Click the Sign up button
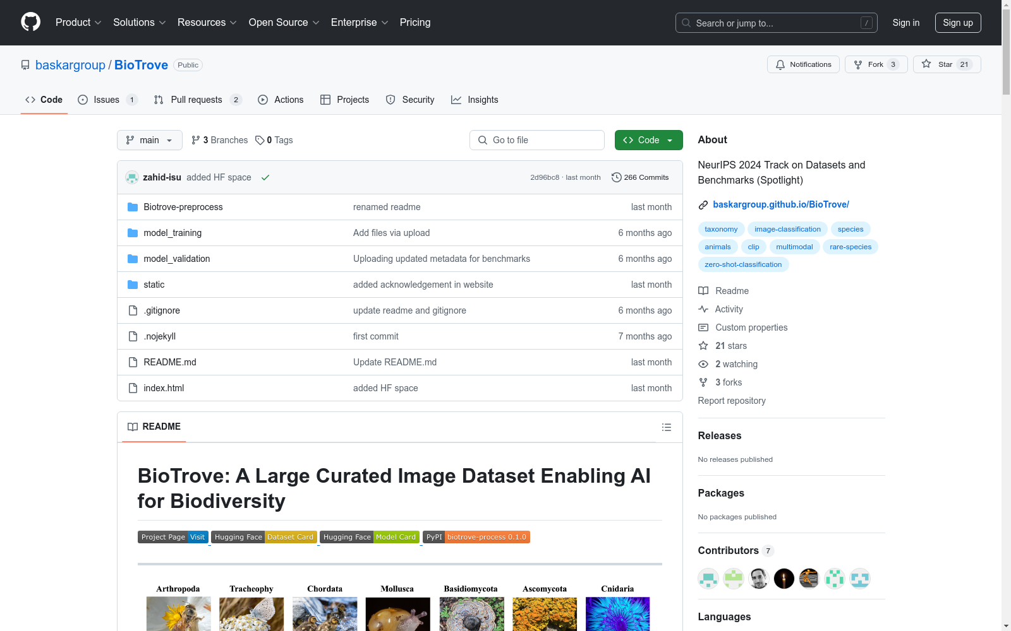The height and width of the screenshot is (631, 1011). [x=958, y=23]
